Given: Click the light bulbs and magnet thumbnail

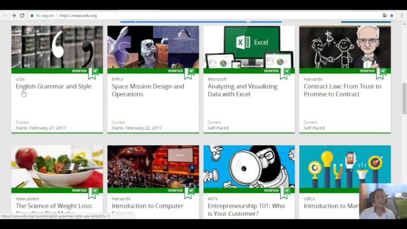Looking at the screenshot, I should coord(345,166).
